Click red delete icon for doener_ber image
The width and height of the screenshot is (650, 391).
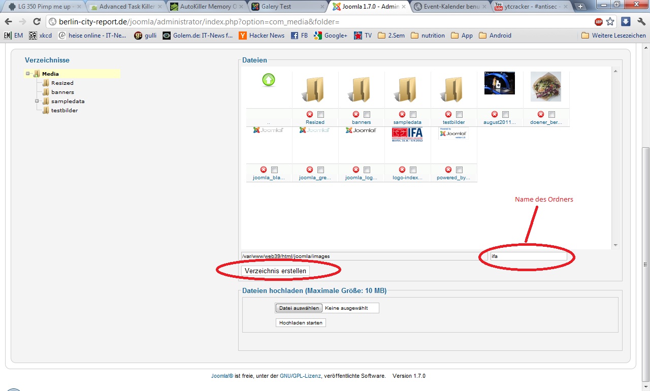coord(541,115)
